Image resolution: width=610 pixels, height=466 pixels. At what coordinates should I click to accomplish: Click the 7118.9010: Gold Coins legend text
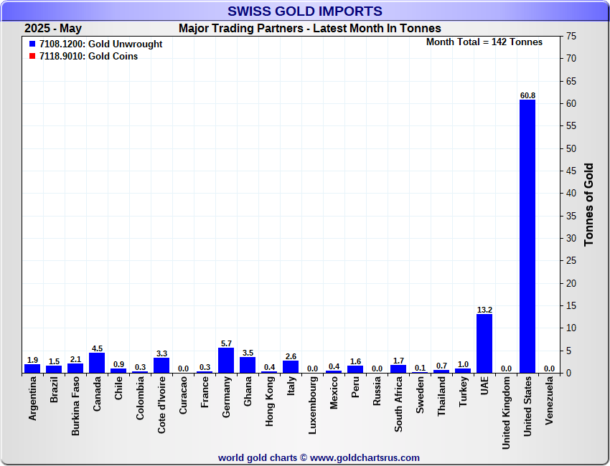[89, 57]
